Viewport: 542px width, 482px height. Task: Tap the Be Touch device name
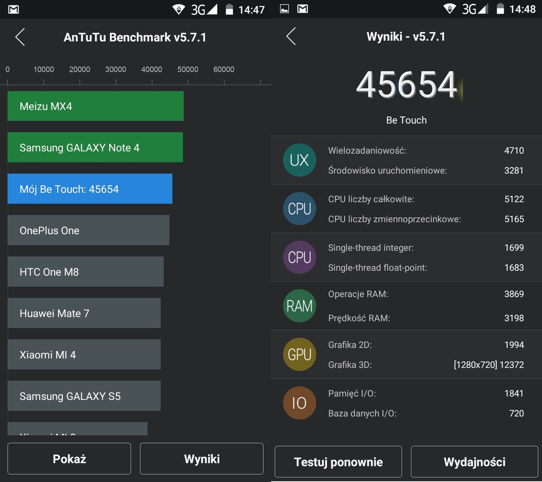(406, 120)
